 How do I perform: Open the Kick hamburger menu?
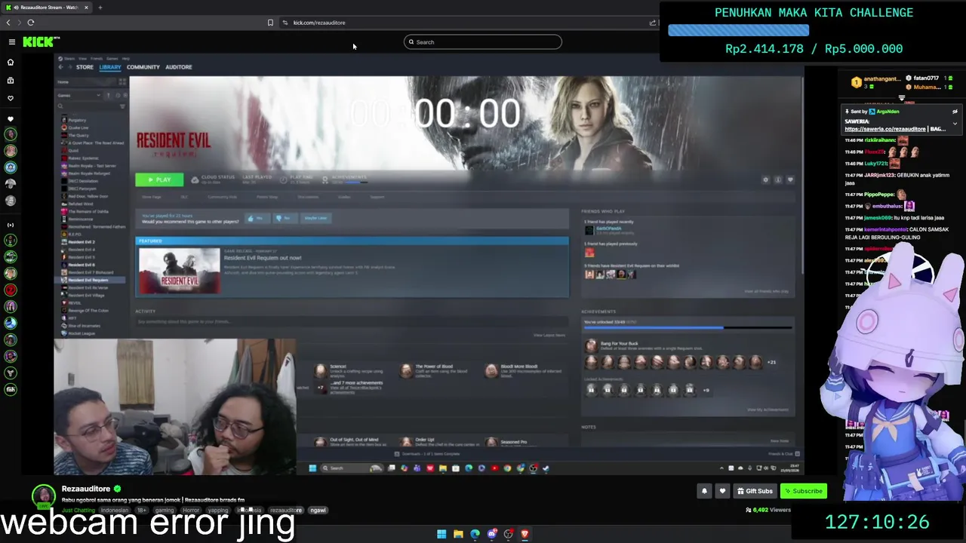(x=11, y=42)
